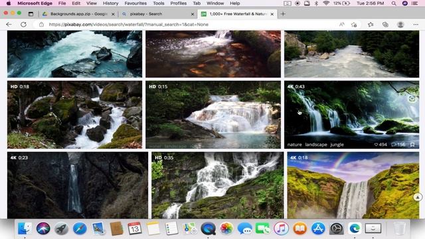425x239 pixels.
Task: Open the Window menu
Action: click(x=215, y=3)
